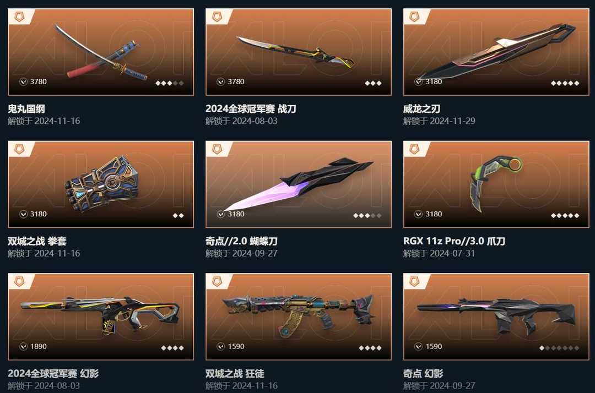Viewport: 595px width, 393px height.
Task: Select the RGX 11z Pro karambit image
Action: (496, 184)
